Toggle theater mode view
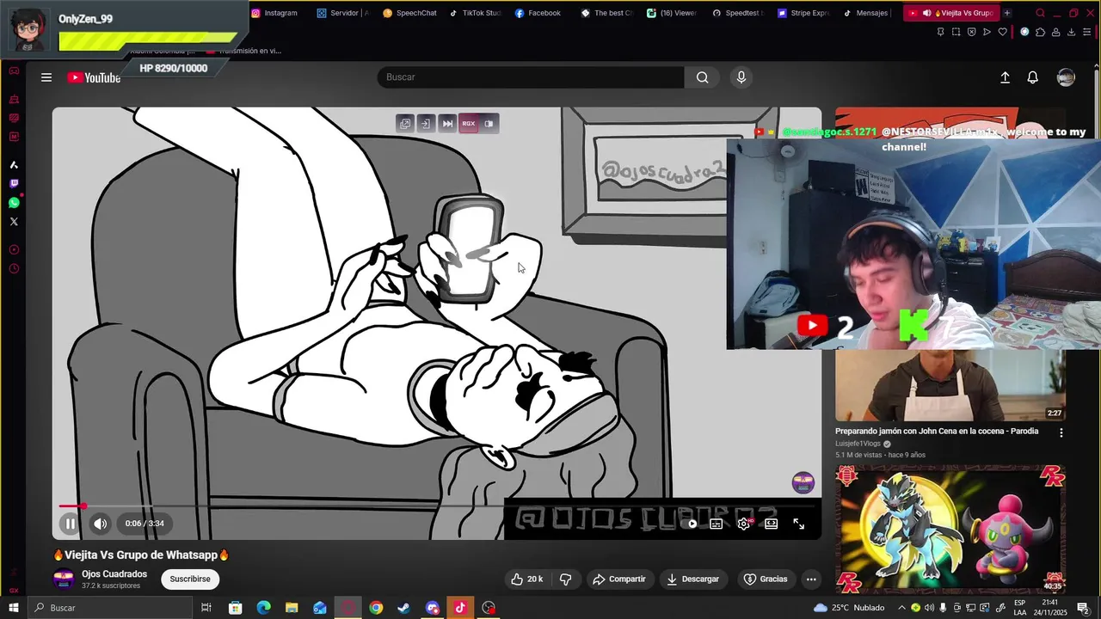This screenshot has width=1101, height=619. click(x=772, y=524)
